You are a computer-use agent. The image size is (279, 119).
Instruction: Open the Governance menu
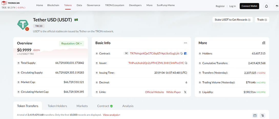94,5
